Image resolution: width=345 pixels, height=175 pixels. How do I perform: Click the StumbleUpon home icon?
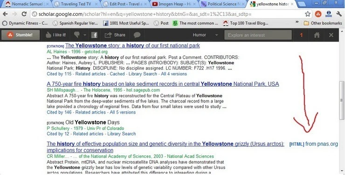pos(317,35)
